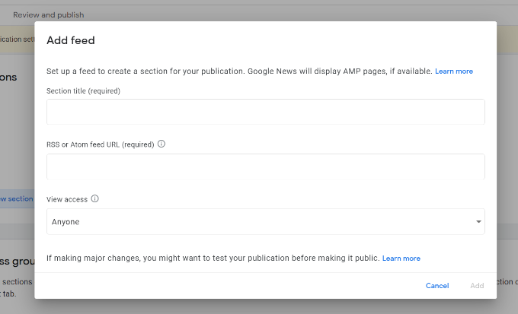Screen dimensions: 518x314
Task: Click the 'If making major changes' hint text
Action: coord(213,258)
